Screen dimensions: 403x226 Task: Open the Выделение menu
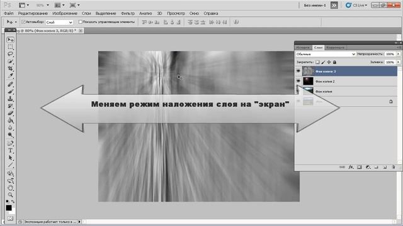106,13
